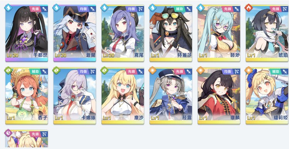Select the partially visible fox-eared character card
Screen dimensions: 289x149
27,139
